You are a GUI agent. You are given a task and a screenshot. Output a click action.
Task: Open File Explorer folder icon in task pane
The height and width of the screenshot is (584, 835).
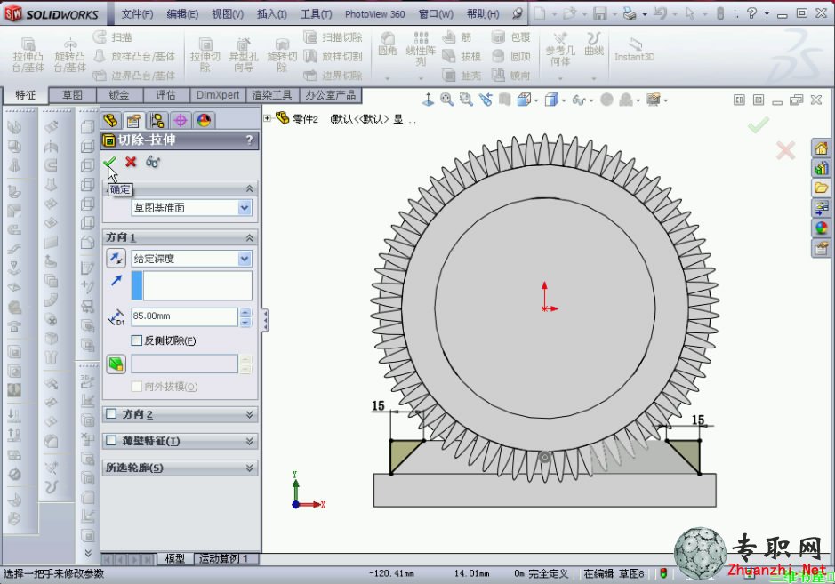click(821, 188)
